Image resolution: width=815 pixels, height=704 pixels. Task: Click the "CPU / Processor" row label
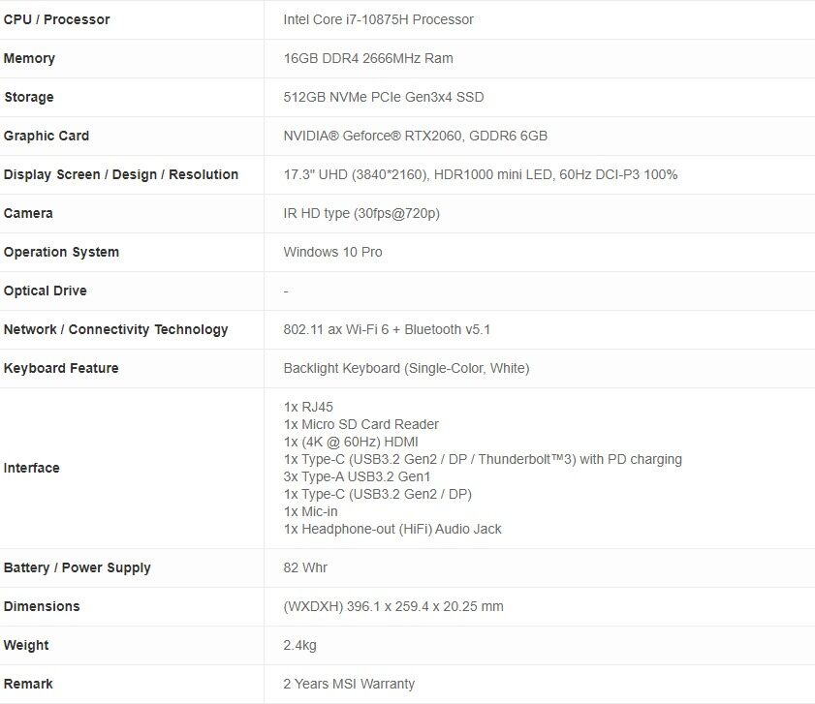(56, 19)
